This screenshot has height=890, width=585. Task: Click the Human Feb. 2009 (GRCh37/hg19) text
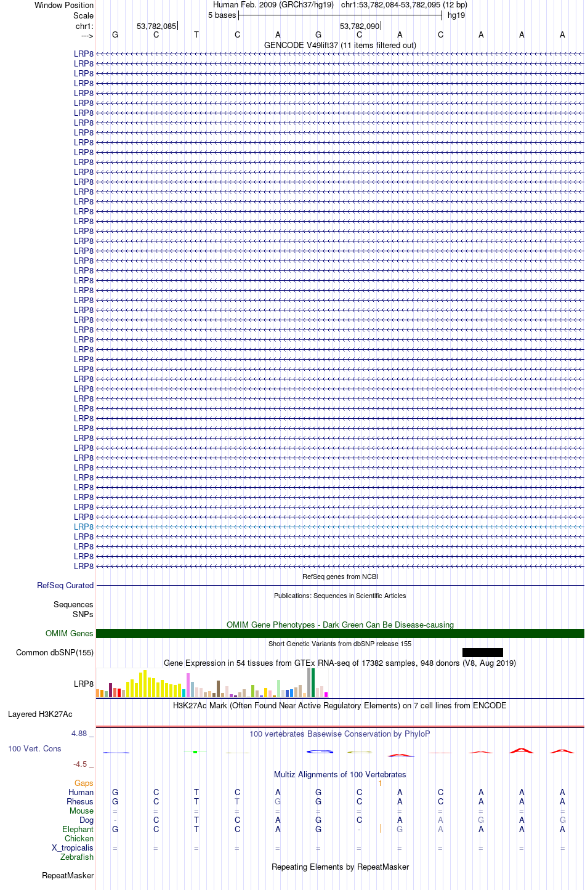(x=273, y=4)
